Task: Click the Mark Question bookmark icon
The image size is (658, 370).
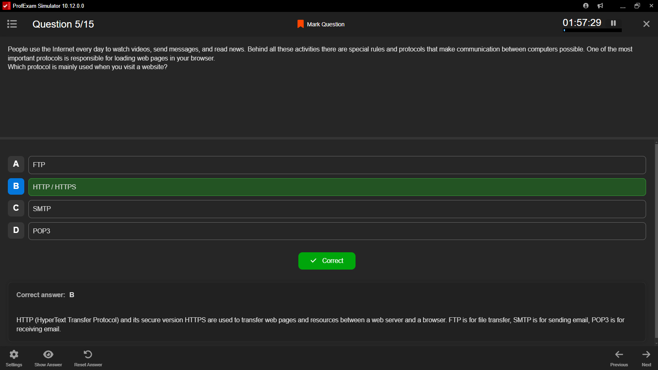Action: coord(300,24)
